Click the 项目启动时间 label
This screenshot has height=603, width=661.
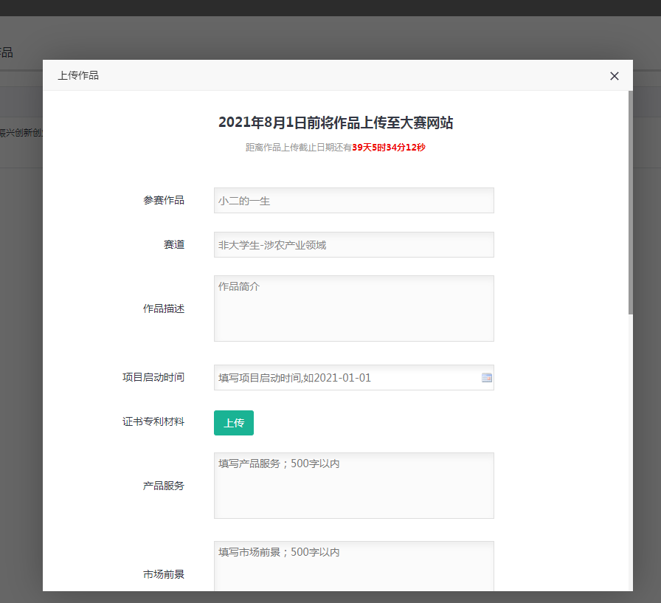click(153, 377)
